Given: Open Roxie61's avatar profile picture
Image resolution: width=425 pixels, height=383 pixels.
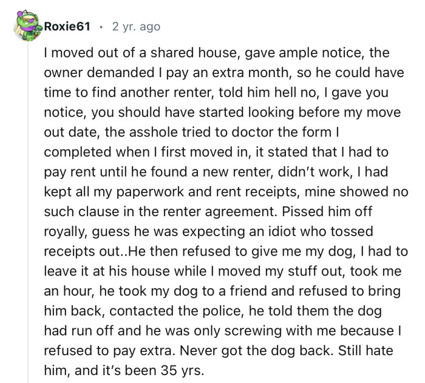Looking at the screenshot, I should coord(28,26).
